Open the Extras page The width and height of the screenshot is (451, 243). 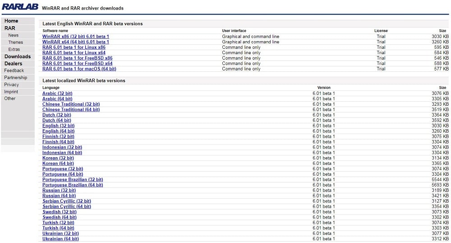(x=14, y=49)
